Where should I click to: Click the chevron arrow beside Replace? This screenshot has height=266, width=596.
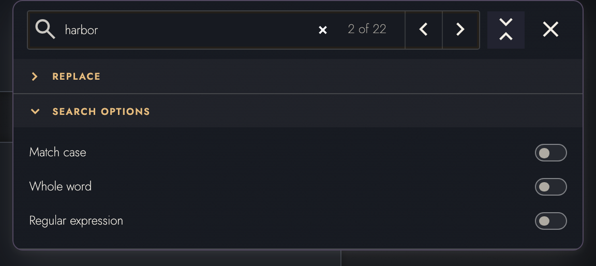(35, 77)
